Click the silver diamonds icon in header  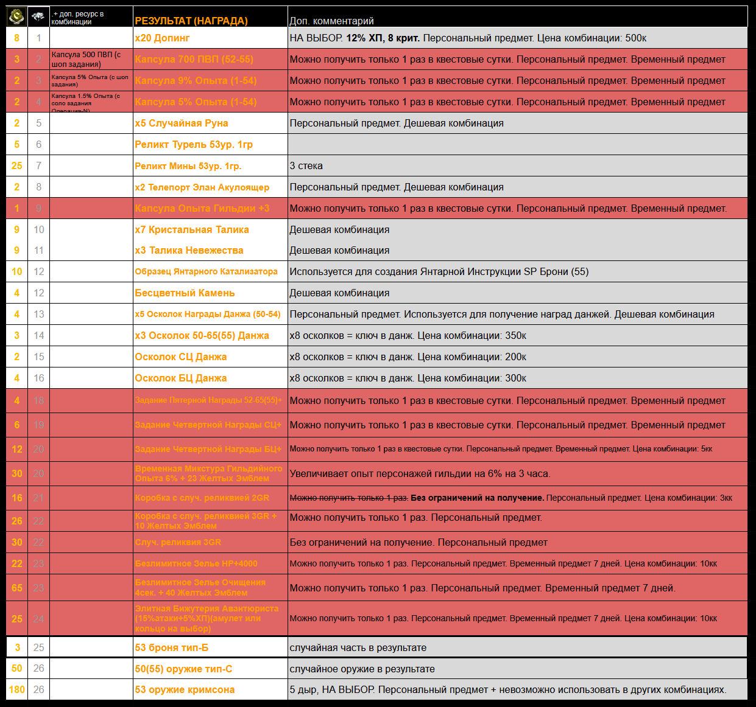pos(38,16)
